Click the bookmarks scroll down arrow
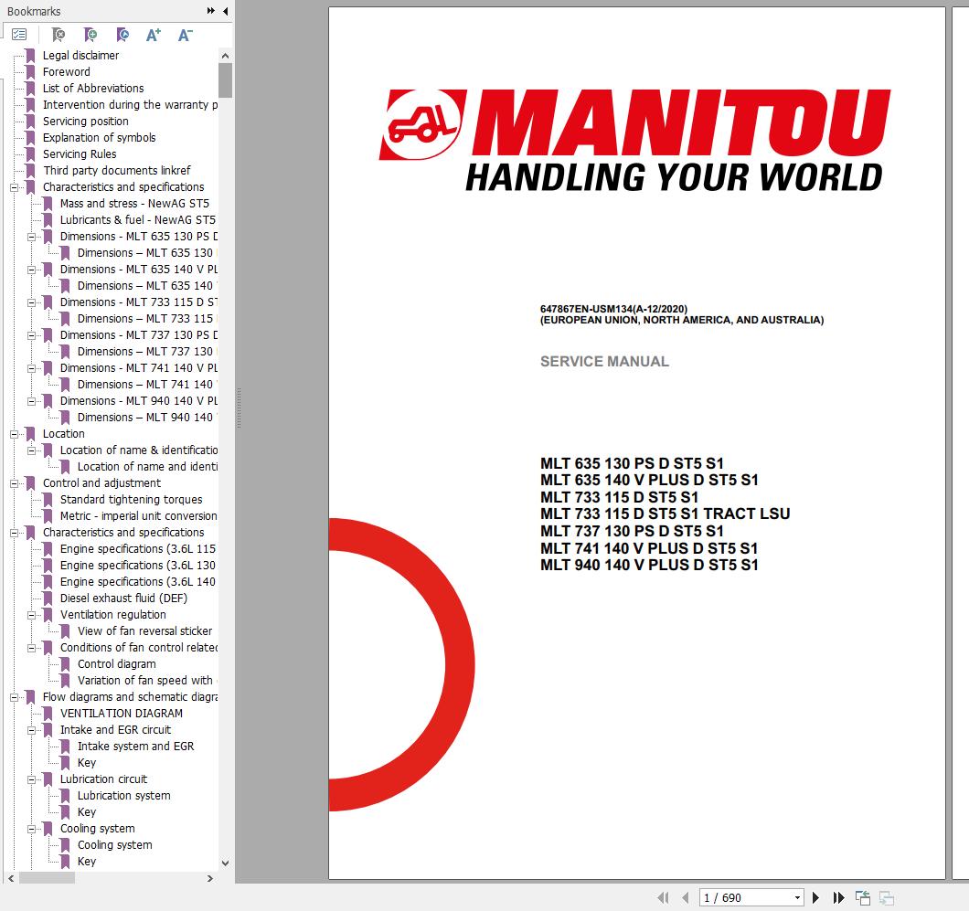969x911 pixels. (x=225, y=863)
